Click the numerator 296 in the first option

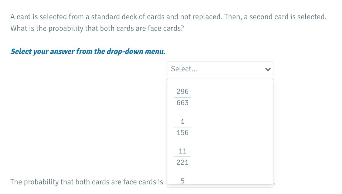(182, 92)
